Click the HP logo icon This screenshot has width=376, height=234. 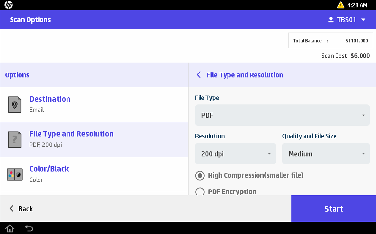point(8,5)
